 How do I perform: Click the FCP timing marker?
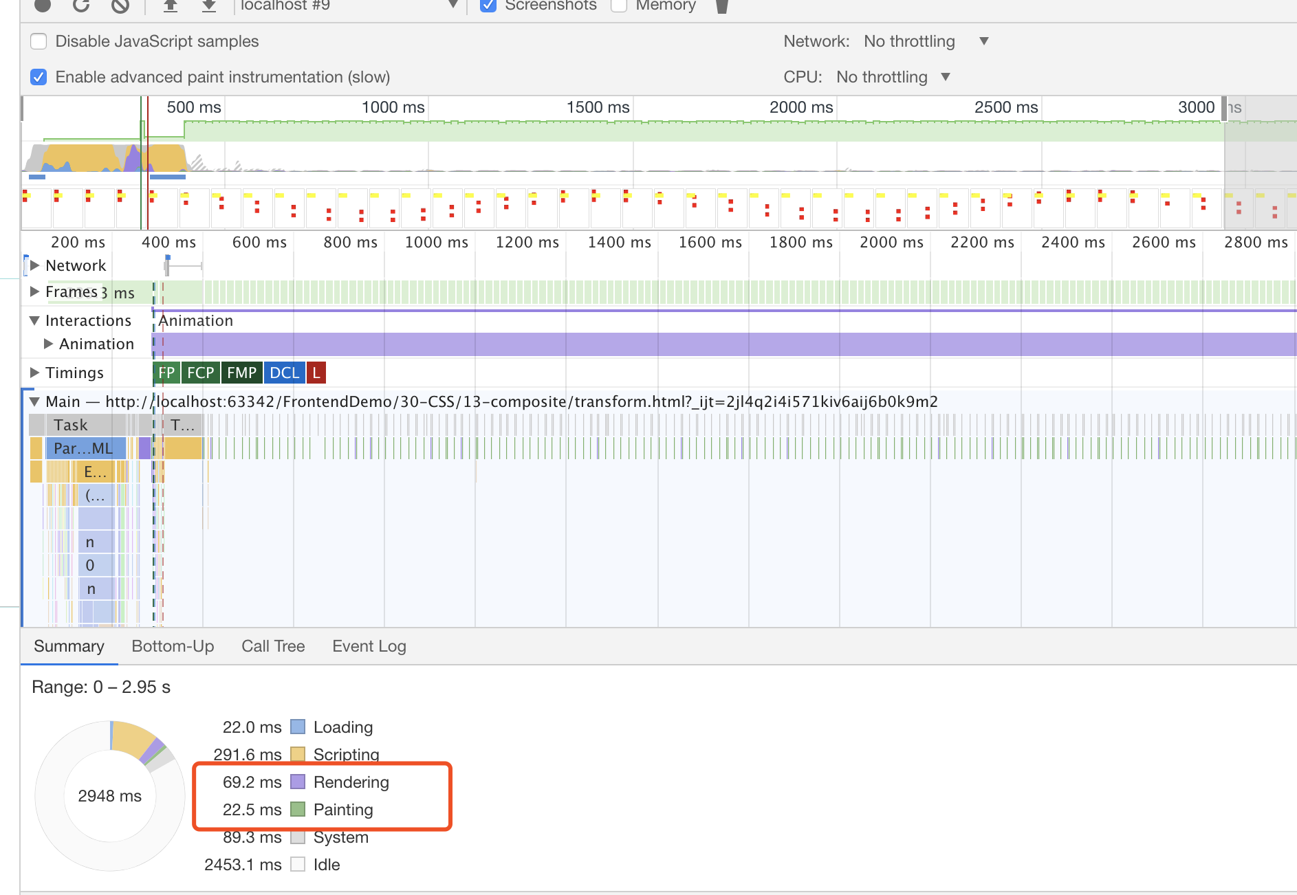[201, 373]
